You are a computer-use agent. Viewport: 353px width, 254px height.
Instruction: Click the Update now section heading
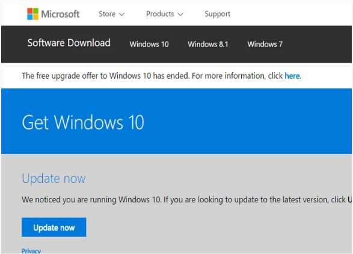pyautogui.click(x=54, y=179)
